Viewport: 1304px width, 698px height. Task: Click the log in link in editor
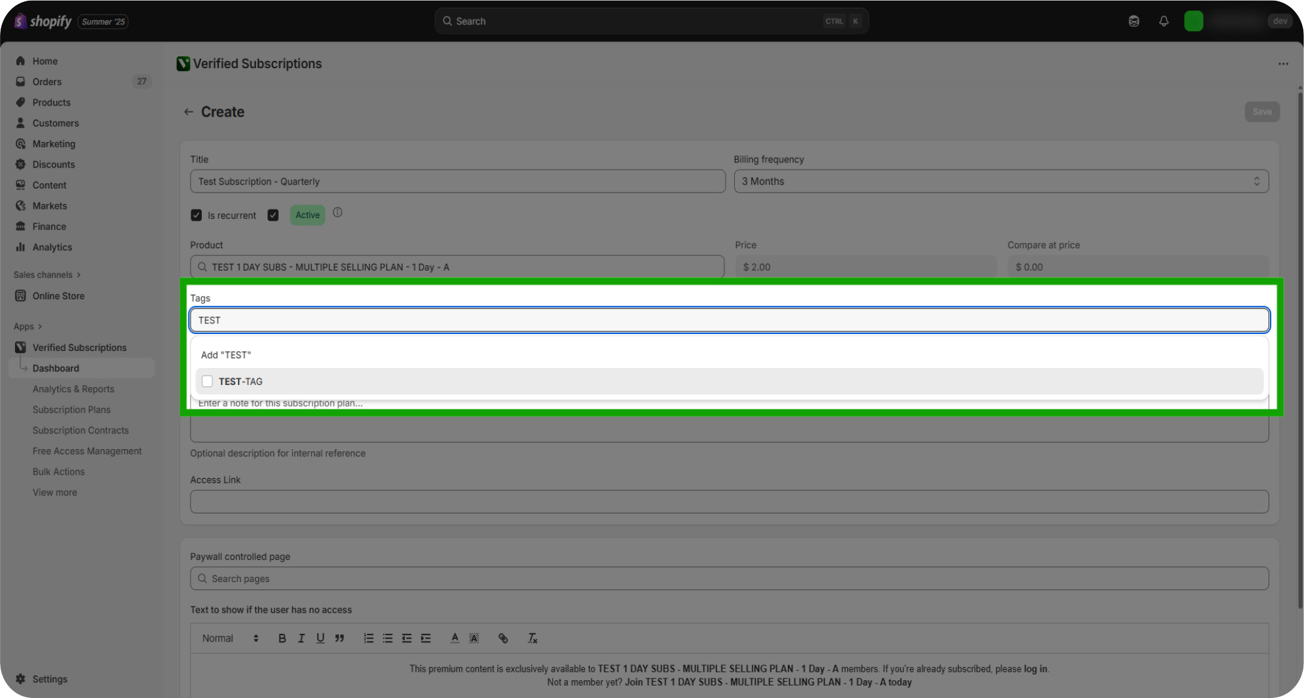[1035, 669]
